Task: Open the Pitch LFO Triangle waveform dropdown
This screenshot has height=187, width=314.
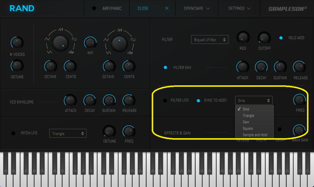Action: [68, 134]
